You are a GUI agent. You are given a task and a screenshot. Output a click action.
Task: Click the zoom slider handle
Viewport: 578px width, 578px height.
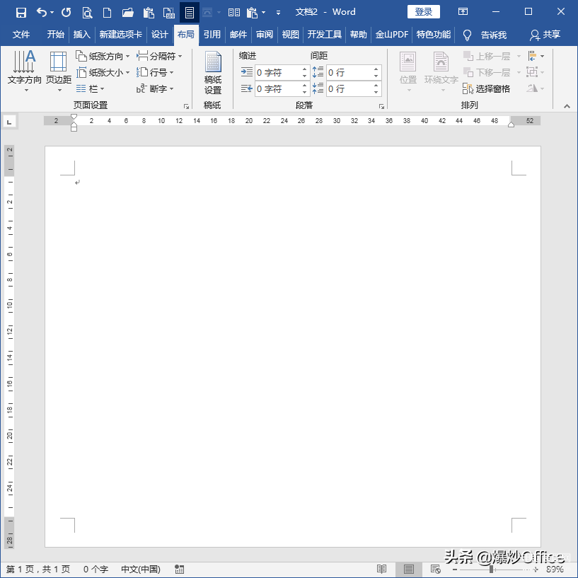[492, 569]
